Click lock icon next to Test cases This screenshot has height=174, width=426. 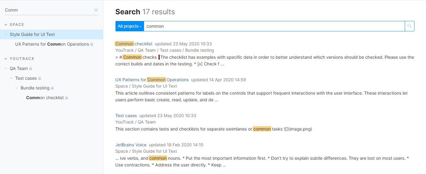click(x=40, y=78)
